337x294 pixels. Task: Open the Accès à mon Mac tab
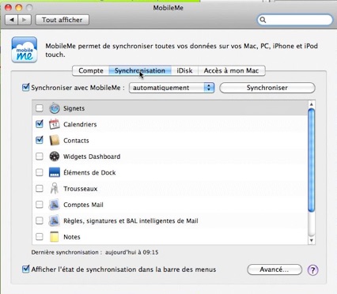coord(231,70)
